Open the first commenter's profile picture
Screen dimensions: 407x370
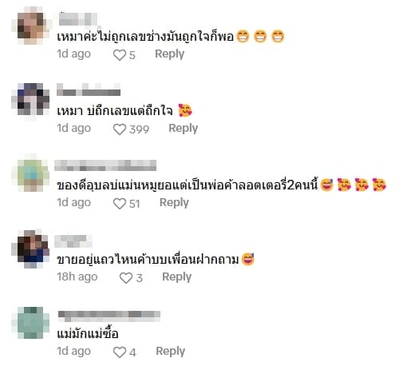[30, 26]
